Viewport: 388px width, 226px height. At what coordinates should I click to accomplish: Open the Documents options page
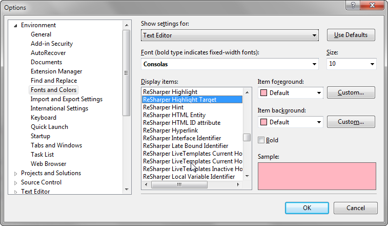coord(46,62)
